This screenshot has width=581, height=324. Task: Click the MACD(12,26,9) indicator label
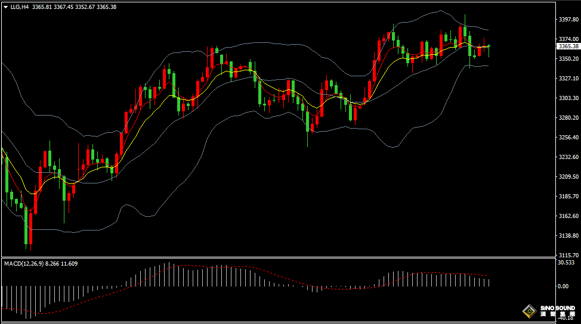coord(23,263)
